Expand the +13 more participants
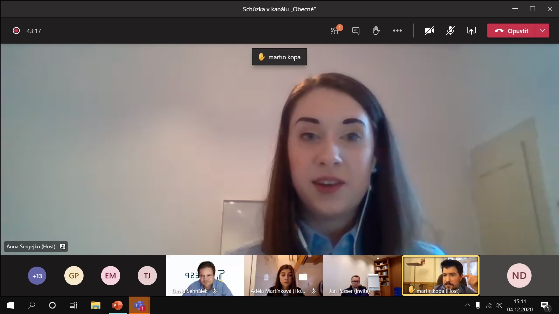Image resolution: width=559 pixels, height=314 pixels. click(37, 276)
